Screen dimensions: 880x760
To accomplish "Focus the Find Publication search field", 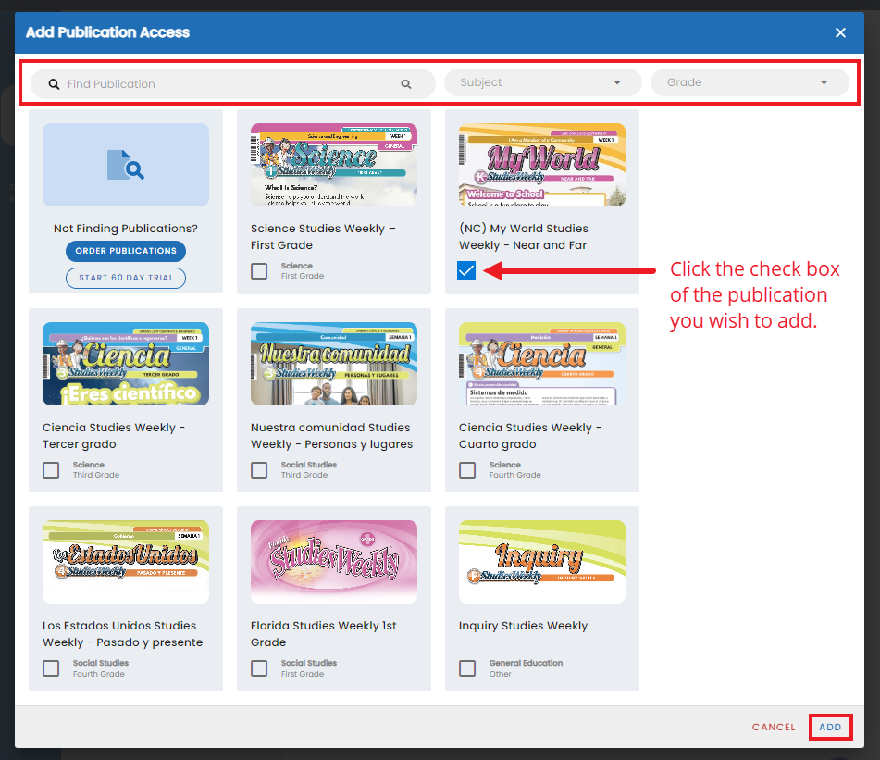I will 233,84.
